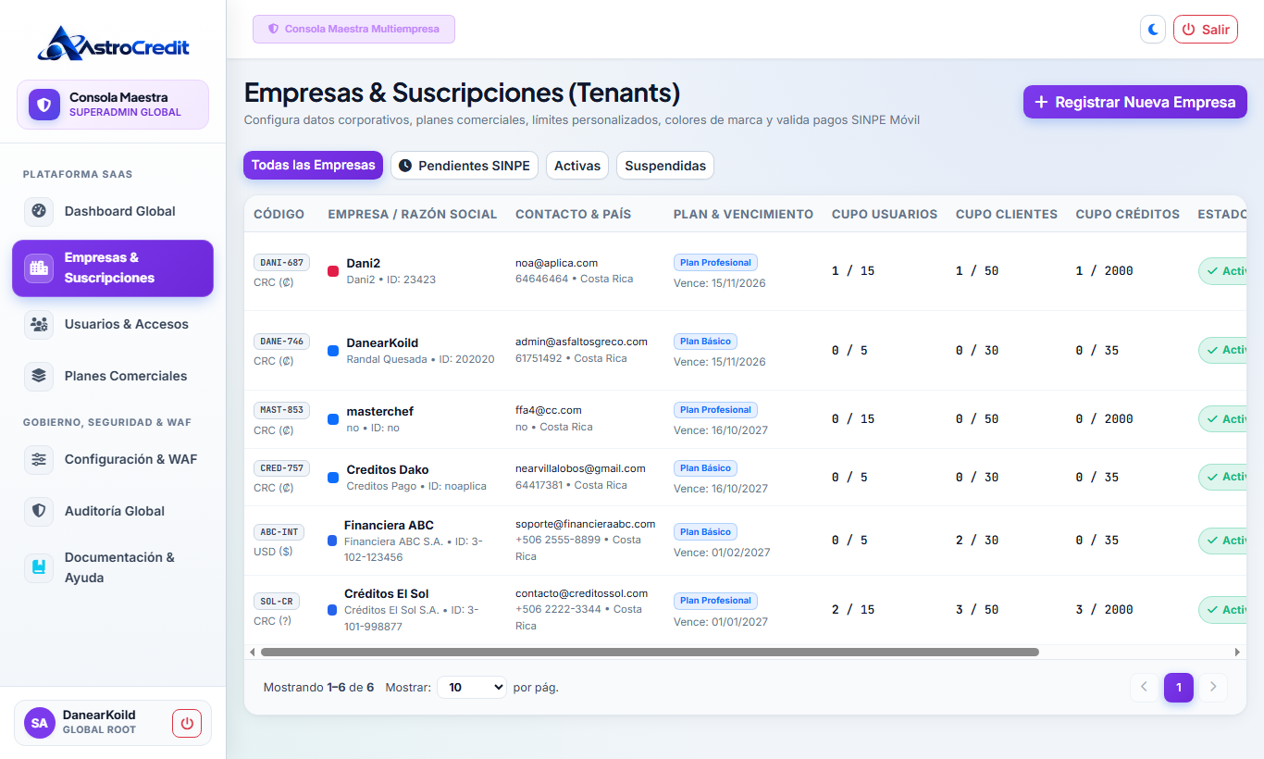The height and width of the screenshot is (759, 1264).
Task: Click the Empresas & Suscripciones building icon
Action: [x=39, y=268]
